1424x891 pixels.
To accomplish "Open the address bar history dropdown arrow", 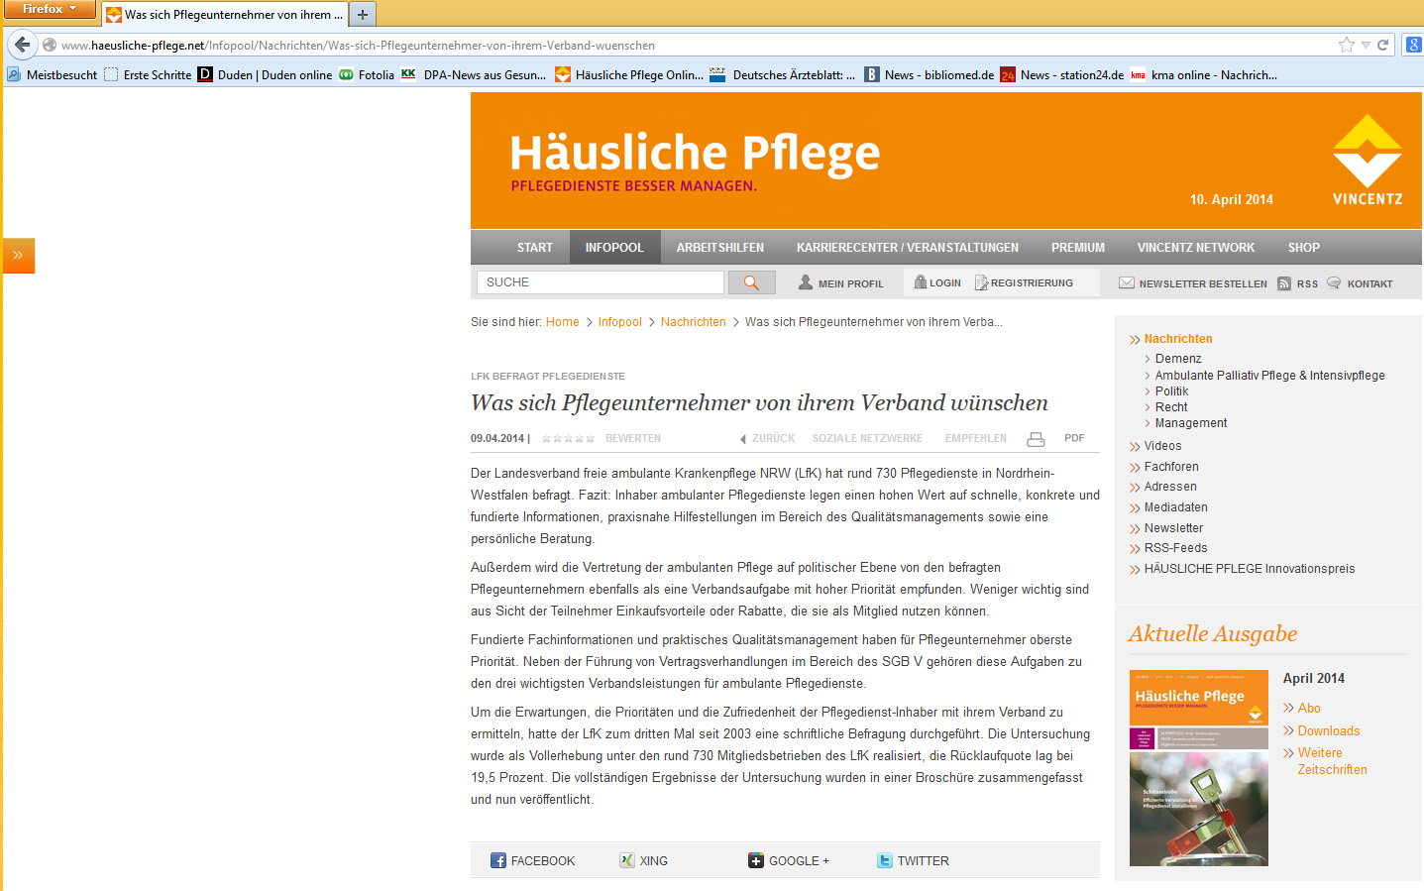I will coord(1366,45).
